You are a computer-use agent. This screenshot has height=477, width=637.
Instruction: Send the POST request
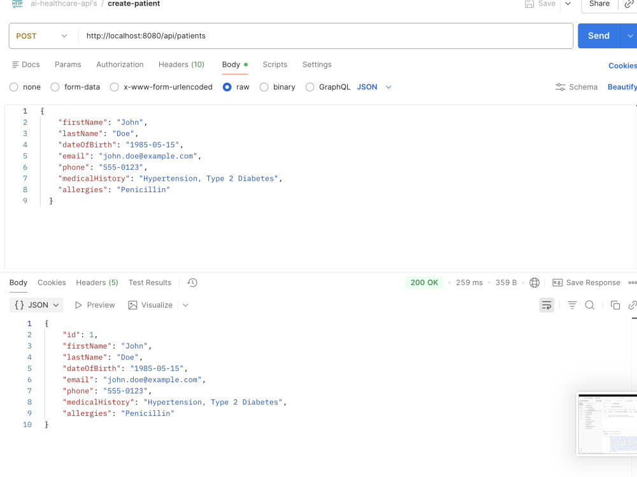click(x=598, y=36)
